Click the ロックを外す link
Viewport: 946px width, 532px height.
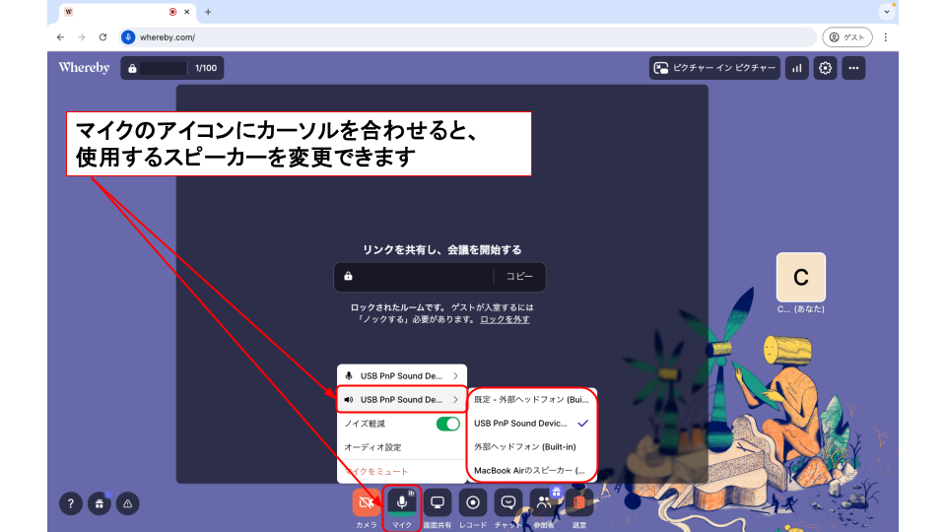[x=505, y=319]
